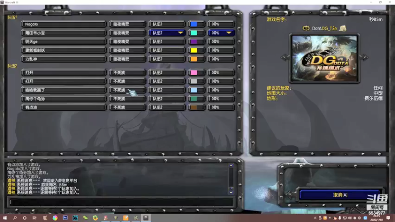
Task: Open the volume speaker icon in tray
Action: click(350, 218)
